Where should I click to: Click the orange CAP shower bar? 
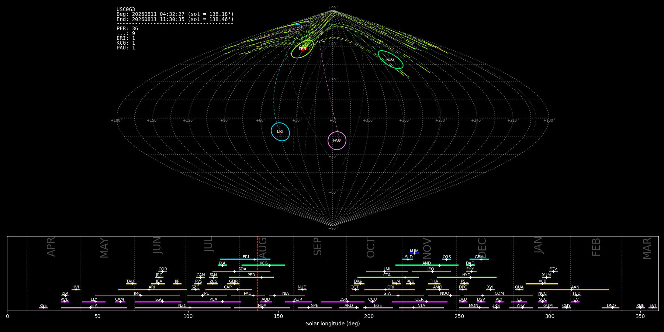229,290
